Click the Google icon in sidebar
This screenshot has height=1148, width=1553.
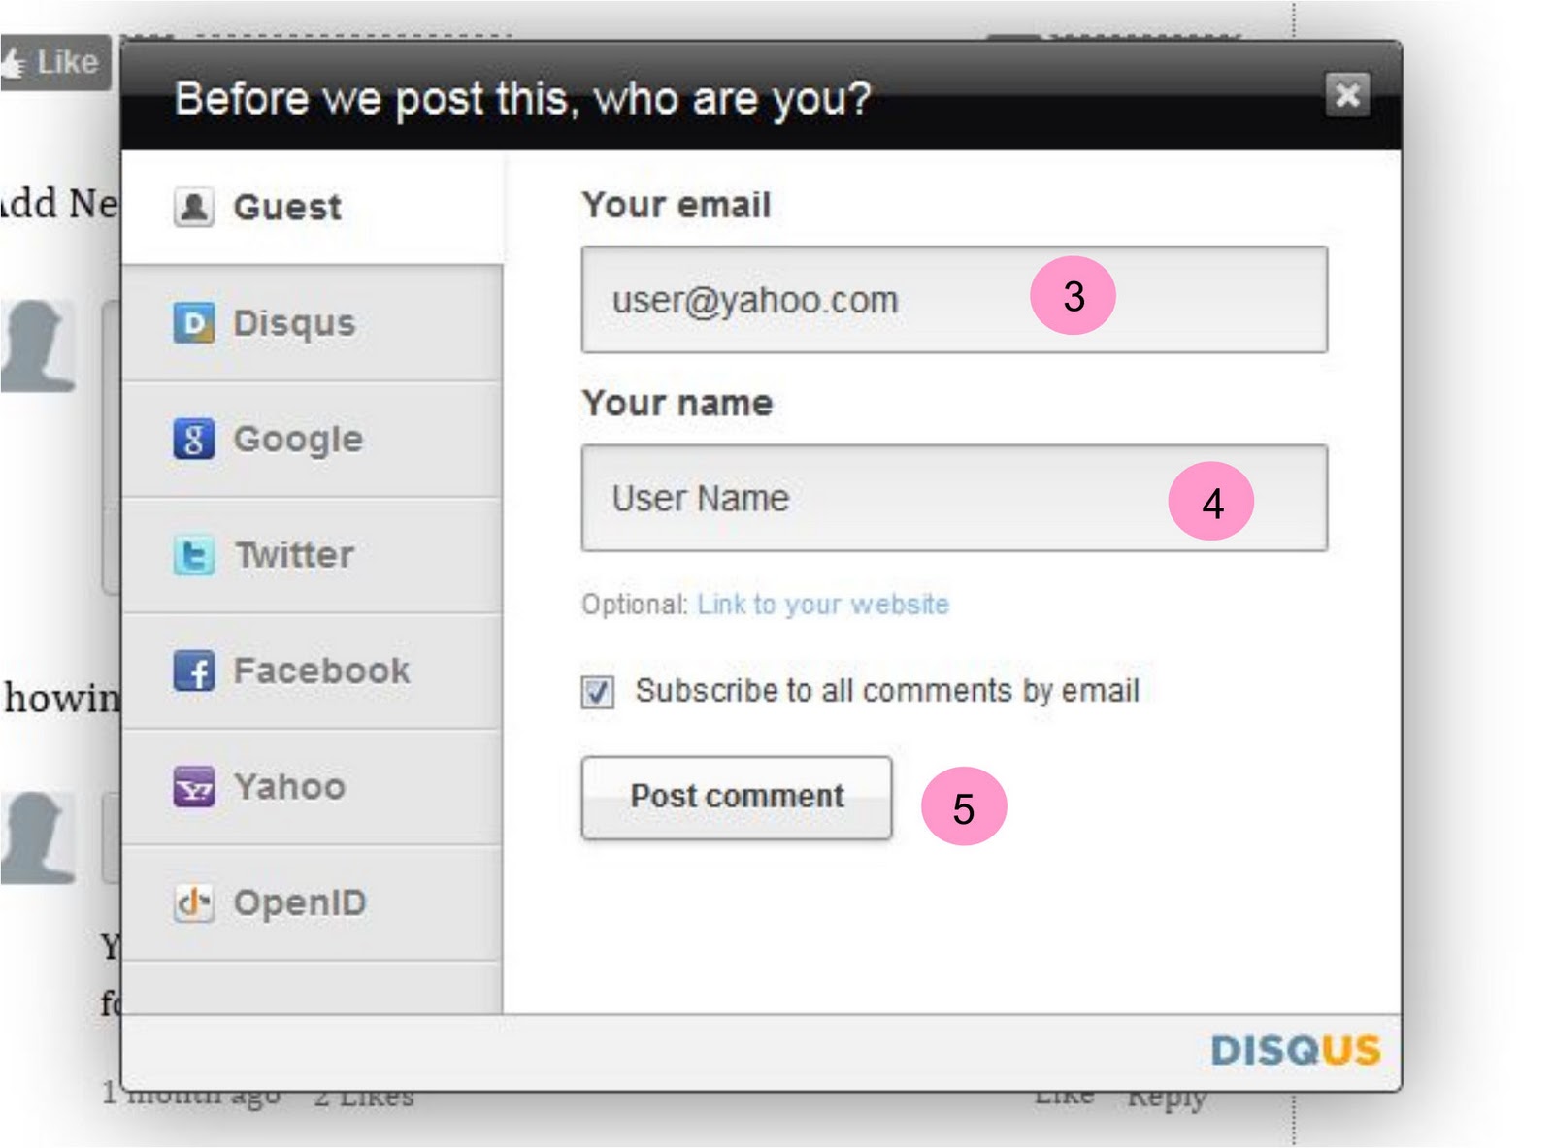coord(194,439)
